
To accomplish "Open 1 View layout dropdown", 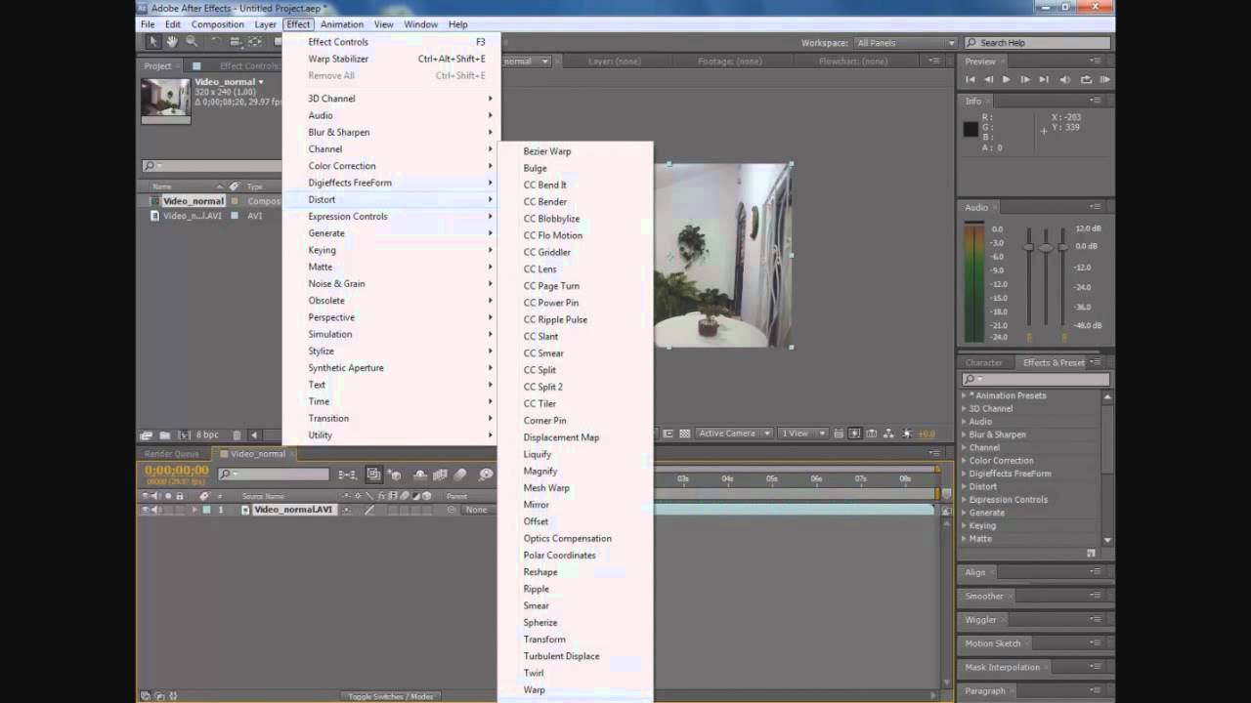I will pos(803,434).
